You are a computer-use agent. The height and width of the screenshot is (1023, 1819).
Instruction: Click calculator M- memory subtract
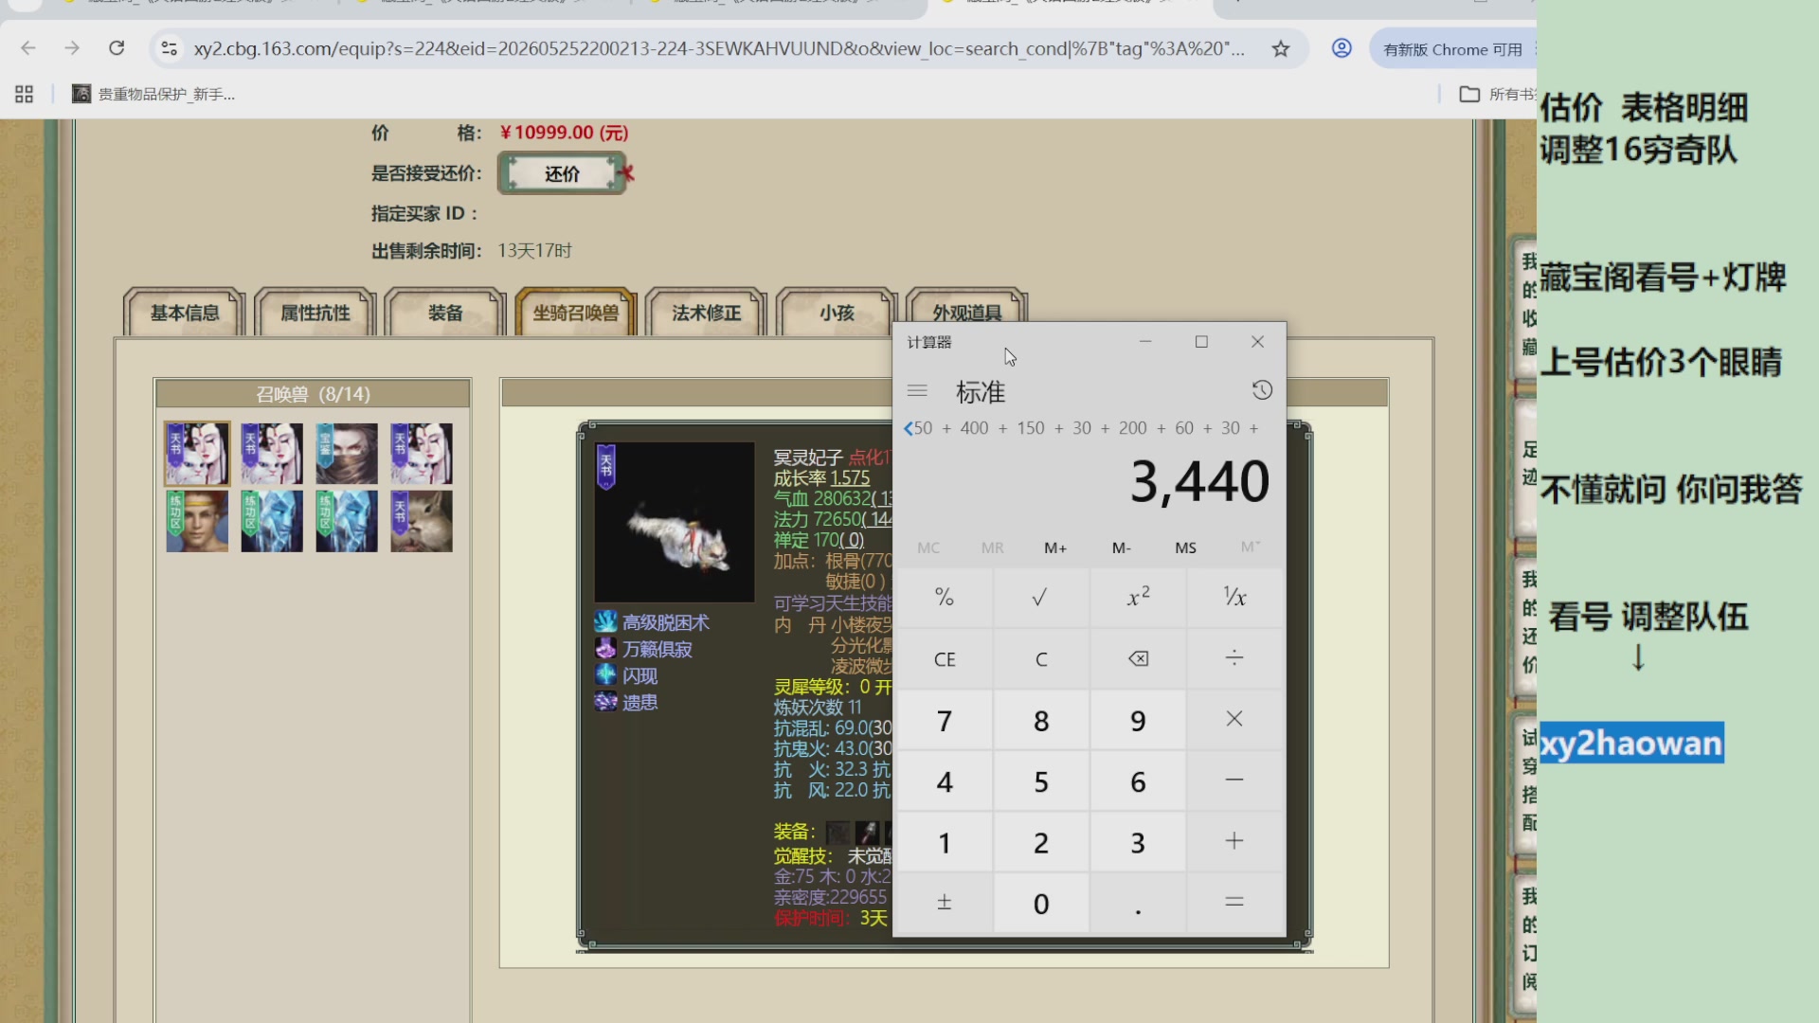coord(1121,547)
